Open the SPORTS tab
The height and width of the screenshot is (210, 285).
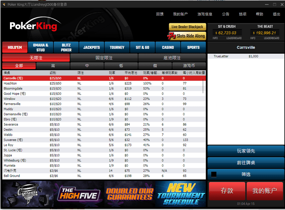(x=194, y=47)
